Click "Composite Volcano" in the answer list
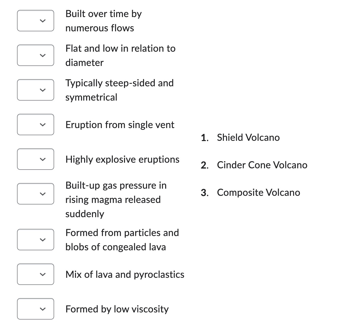342x331 pixels. [258, 192]
